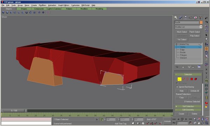The width and height of the screenshot is (210, 126).
Task: Open the Modifiers menu
Action: coord(42,5)
